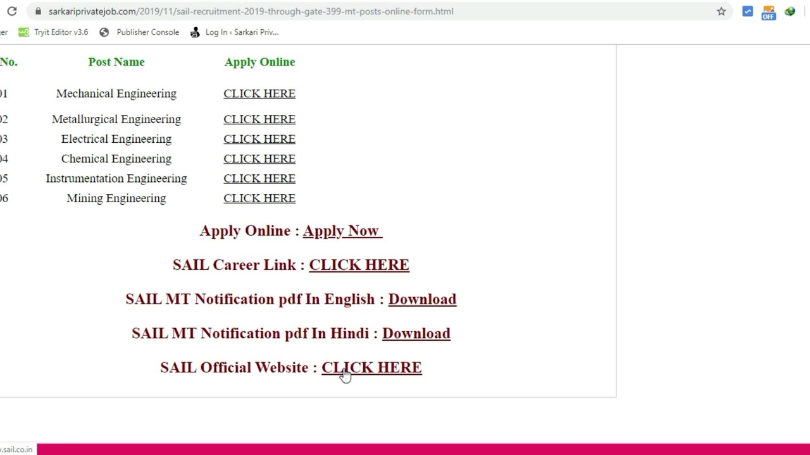Screen dimensions: 810x455
Task: Open the blue checkmark extension icon
Action: [x=748, y=11]
